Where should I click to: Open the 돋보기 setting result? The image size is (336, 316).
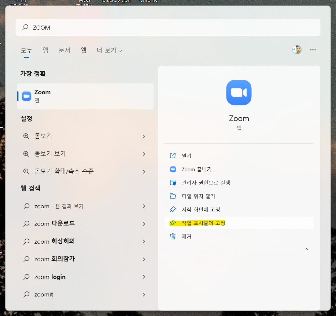(x=85, y=136)
